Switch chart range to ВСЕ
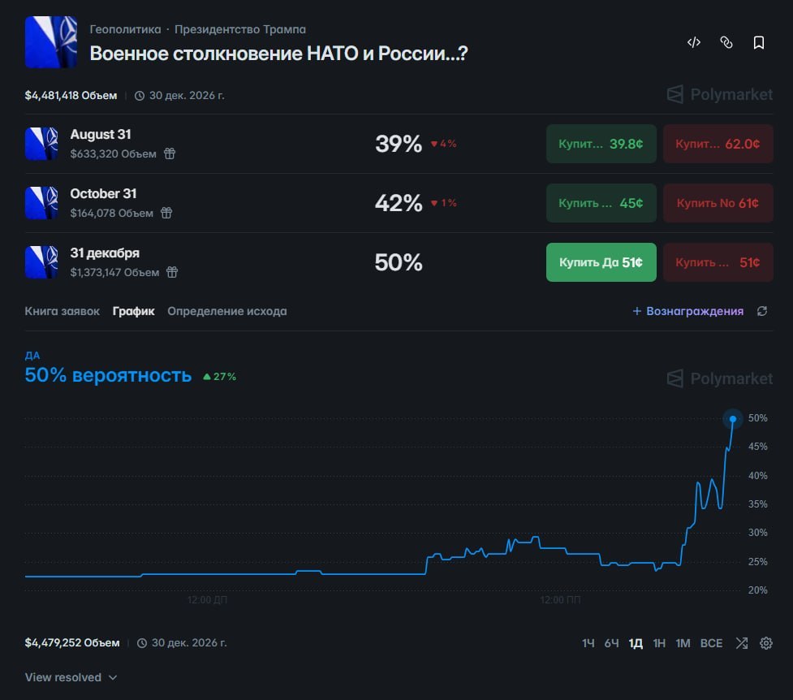 coord(711,643)
